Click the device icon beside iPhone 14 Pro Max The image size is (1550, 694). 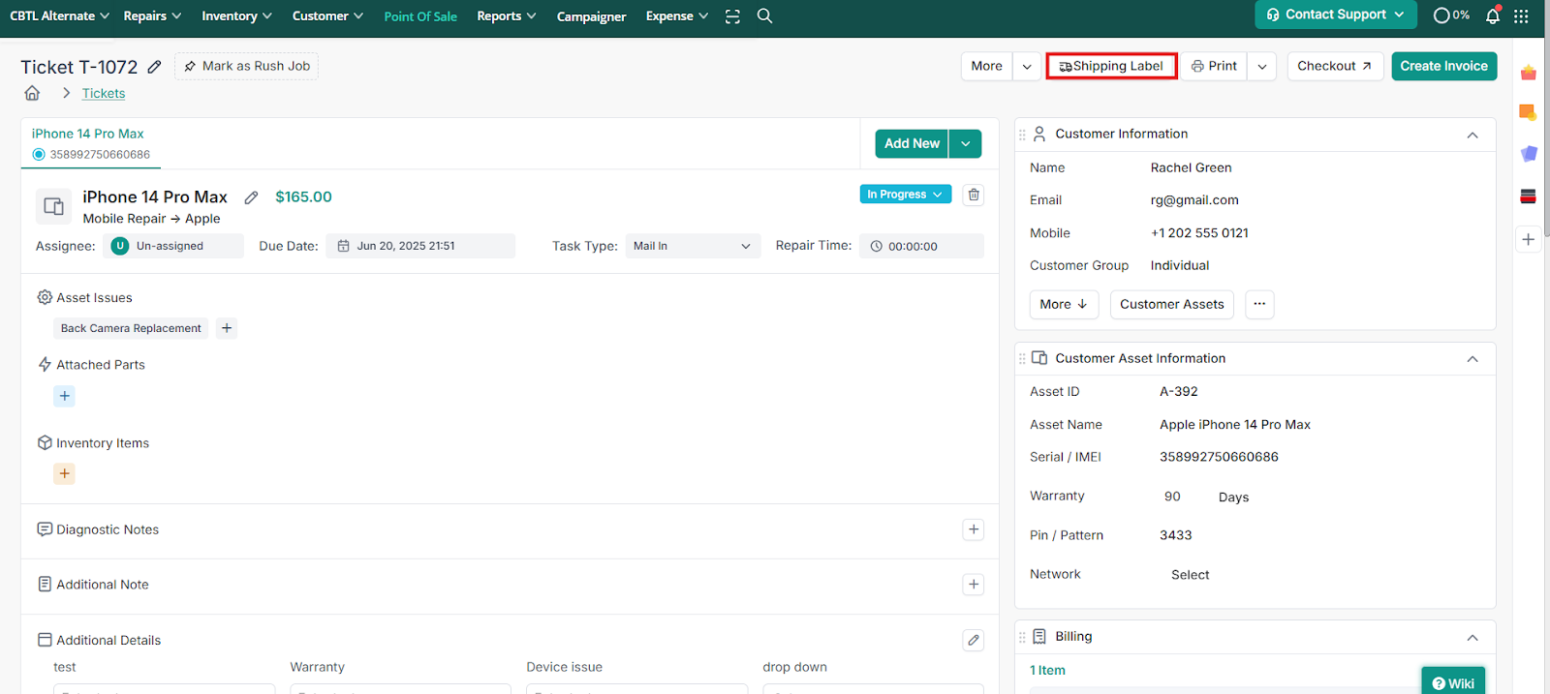[54, 206]
